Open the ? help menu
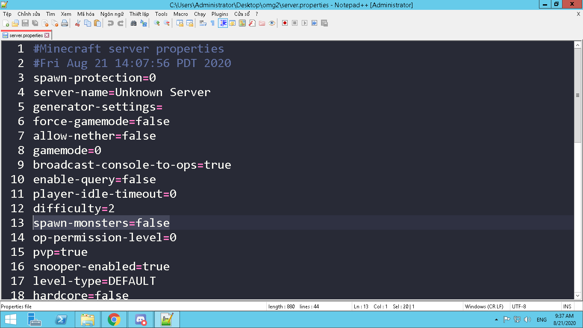583x328 pixels. click(x=257, y=14)
